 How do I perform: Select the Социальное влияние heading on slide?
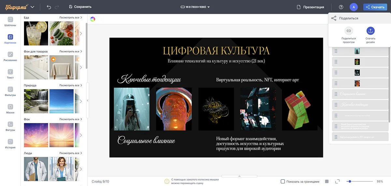pyautogui.click(x=146, y=141)
